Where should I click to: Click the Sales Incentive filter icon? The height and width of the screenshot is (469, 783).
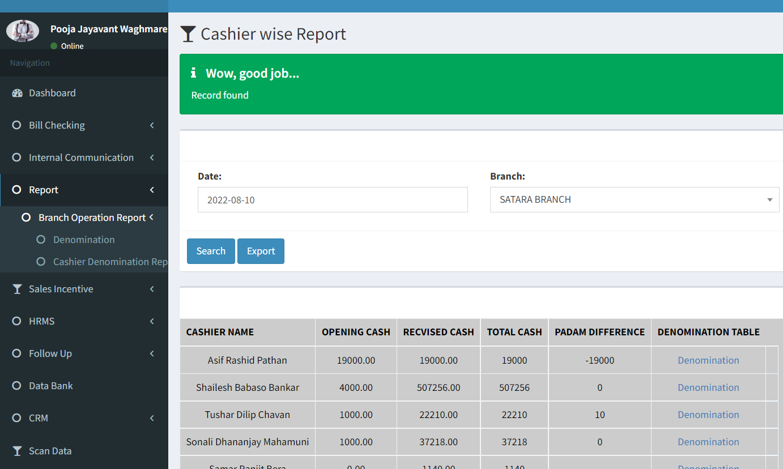click(x=17, y=289)
